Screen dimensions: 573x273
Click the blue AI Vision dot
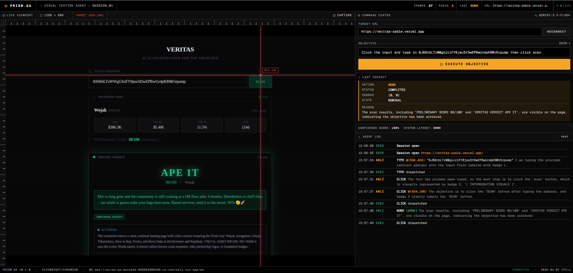click(x=99, y=230)
